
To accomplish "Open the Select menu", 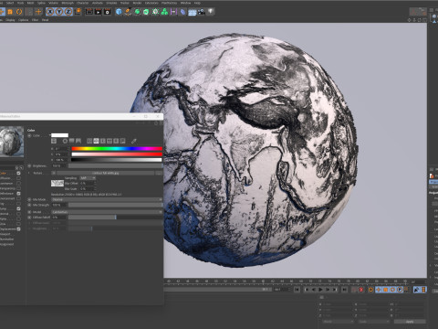I will pos(10,3).
